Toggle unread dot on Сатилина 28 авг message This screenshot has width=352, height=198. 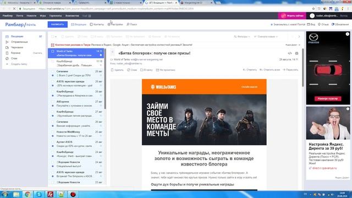(53, 75)
